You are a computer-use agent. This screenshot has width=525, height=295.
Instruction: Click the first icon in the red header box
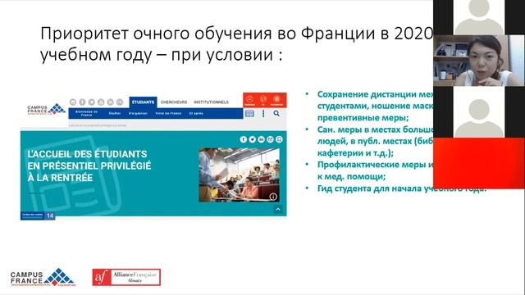click(x=249, y=100)
